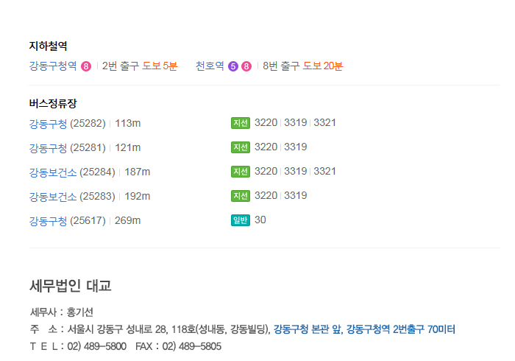Select 강동구청 bus stop 25617
The image size is (515, 361).
pos(49,220)
